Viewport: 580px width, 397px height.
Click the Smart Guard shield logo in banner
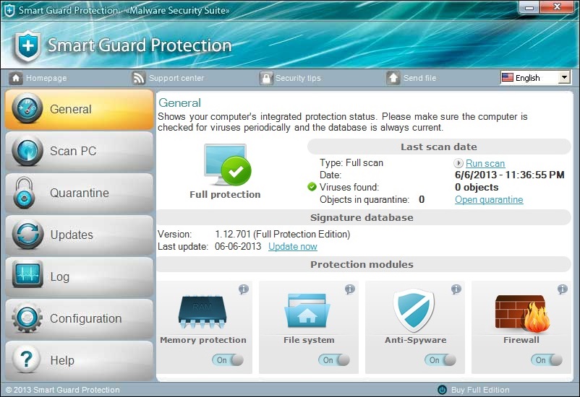pyautogui.click(x=27, y=47)
